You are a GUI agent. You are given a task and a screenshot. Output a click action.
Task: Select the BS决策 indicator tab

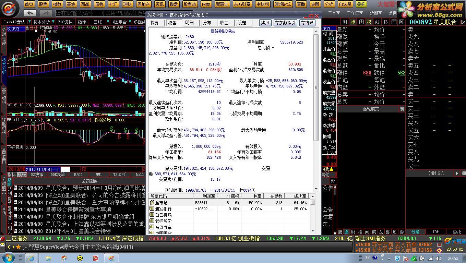click(37, 175)
